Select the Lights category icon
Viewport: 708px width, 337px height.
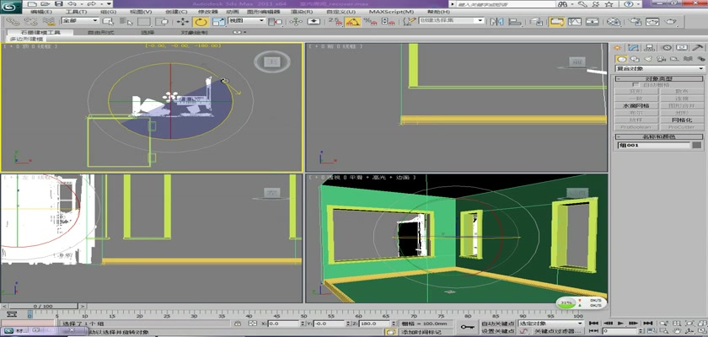point(648,59)
